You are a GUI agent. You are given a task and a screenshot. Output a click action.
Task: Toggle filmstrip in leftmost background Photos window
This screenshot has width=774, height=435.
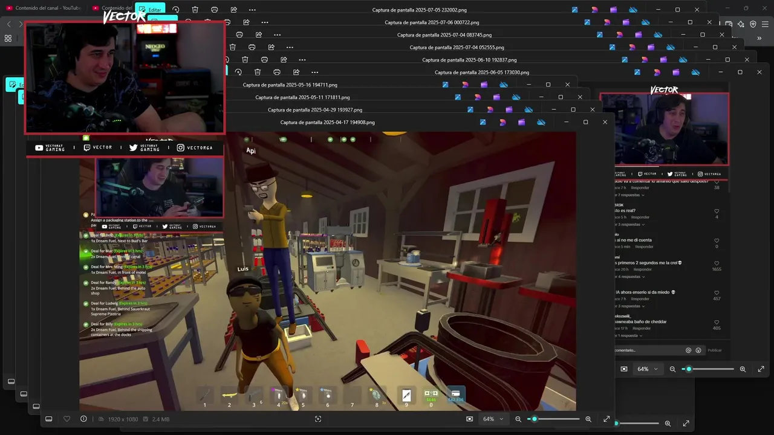[x=11, y=381]
